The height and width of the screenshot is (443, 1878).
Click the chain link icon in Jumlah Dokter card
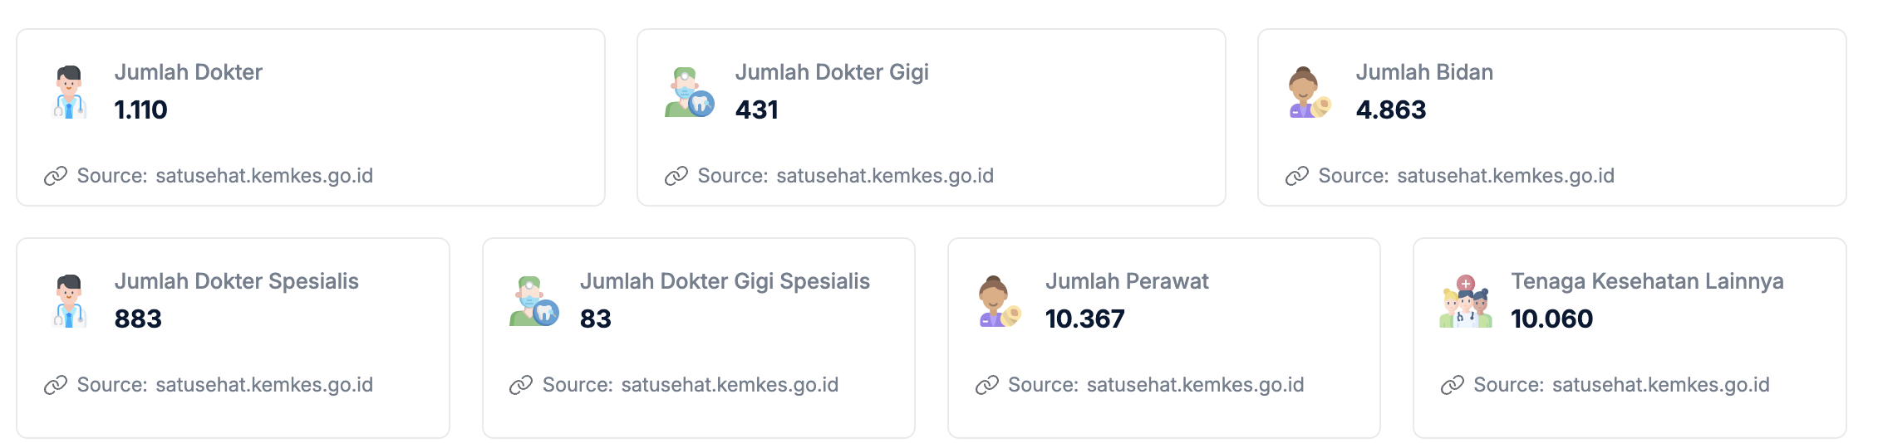pyautogui.click(x=56, y=176)
